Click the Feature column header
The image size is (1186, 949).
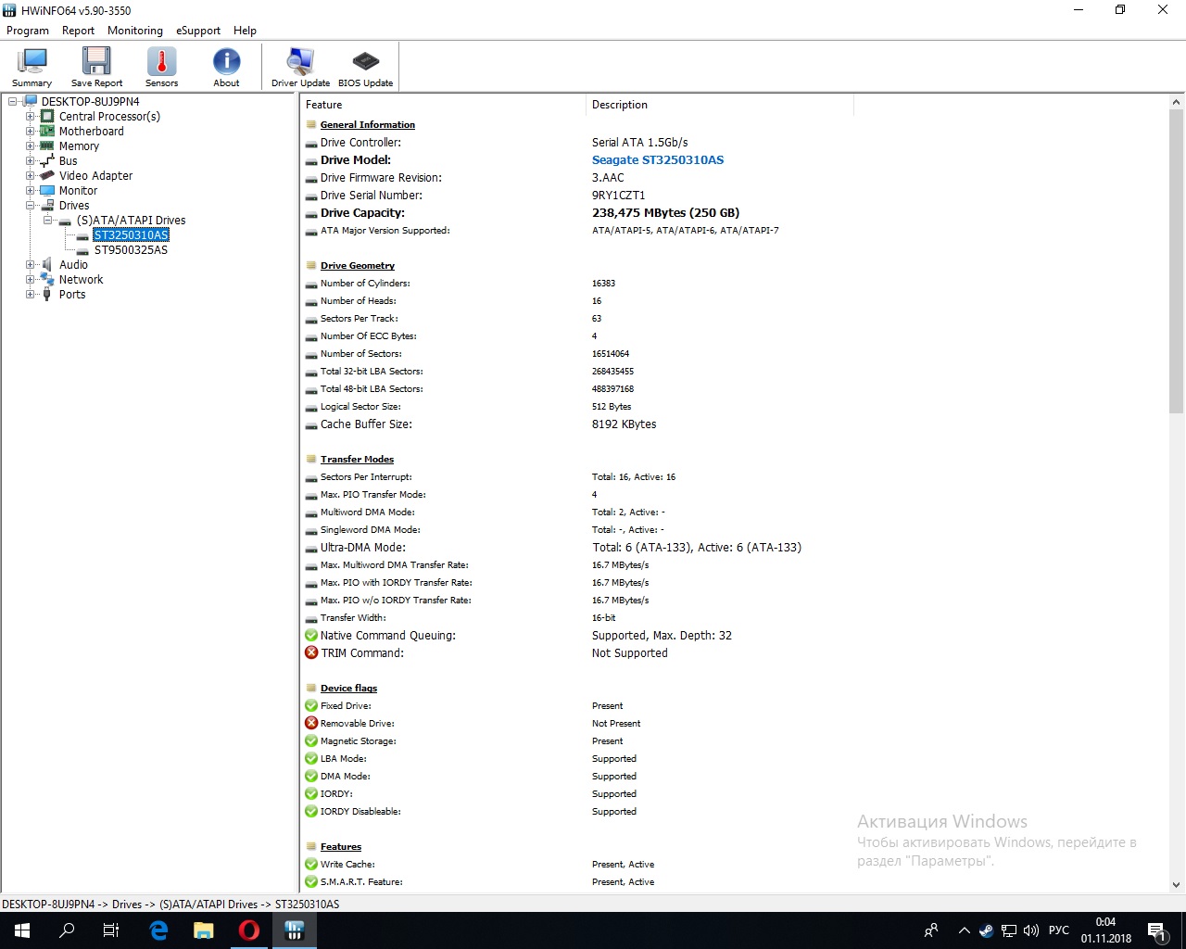(x=443, y=105)
